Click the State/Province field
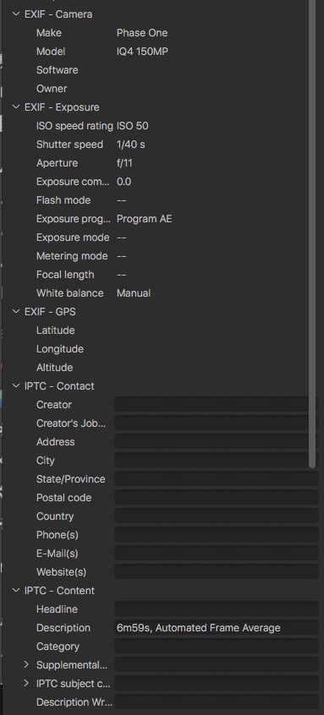The width and height of the screenshot is (324, 715). pyautogui.click(x=217, y=479)
